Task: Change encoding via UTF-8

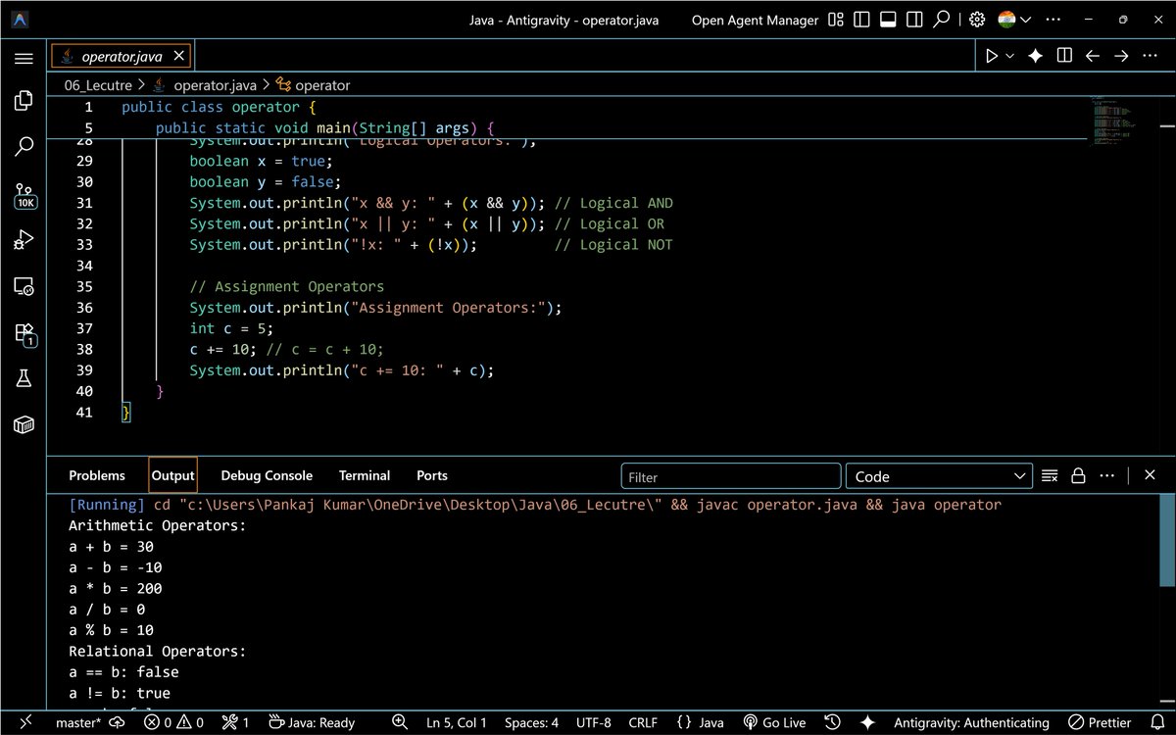Action: (x=594, y=722)
